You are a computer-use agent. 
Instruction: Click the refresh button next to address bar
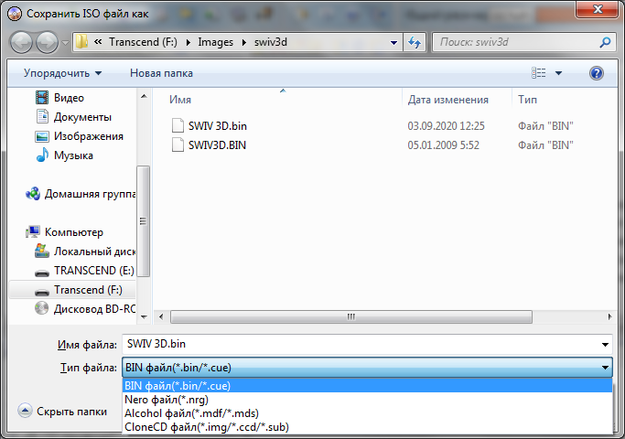[x=415, y=42]
